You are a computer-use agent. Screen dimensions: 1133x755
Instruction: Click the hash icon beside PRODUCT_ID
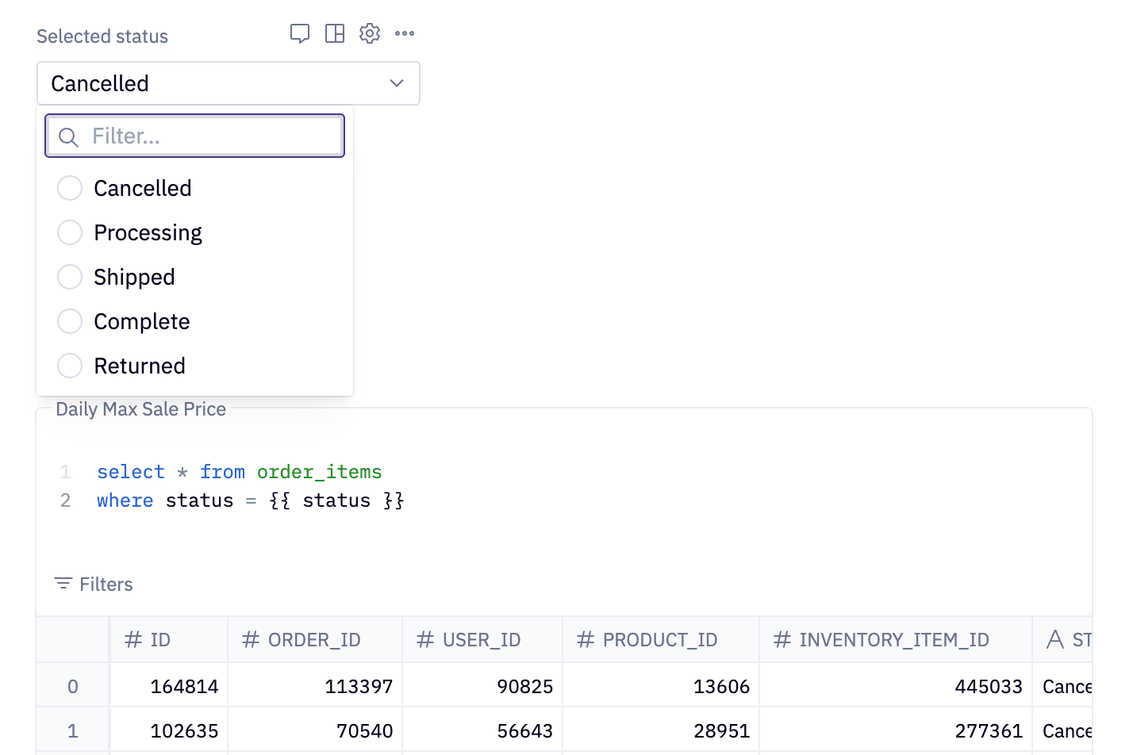click(586, 640)
